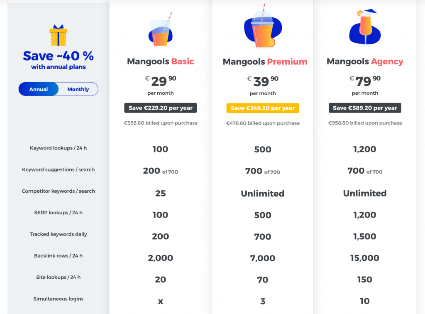Viewport: 425px width, 314px height.
Task: Switch billing to Annual
Action: (x=39, y=89)
